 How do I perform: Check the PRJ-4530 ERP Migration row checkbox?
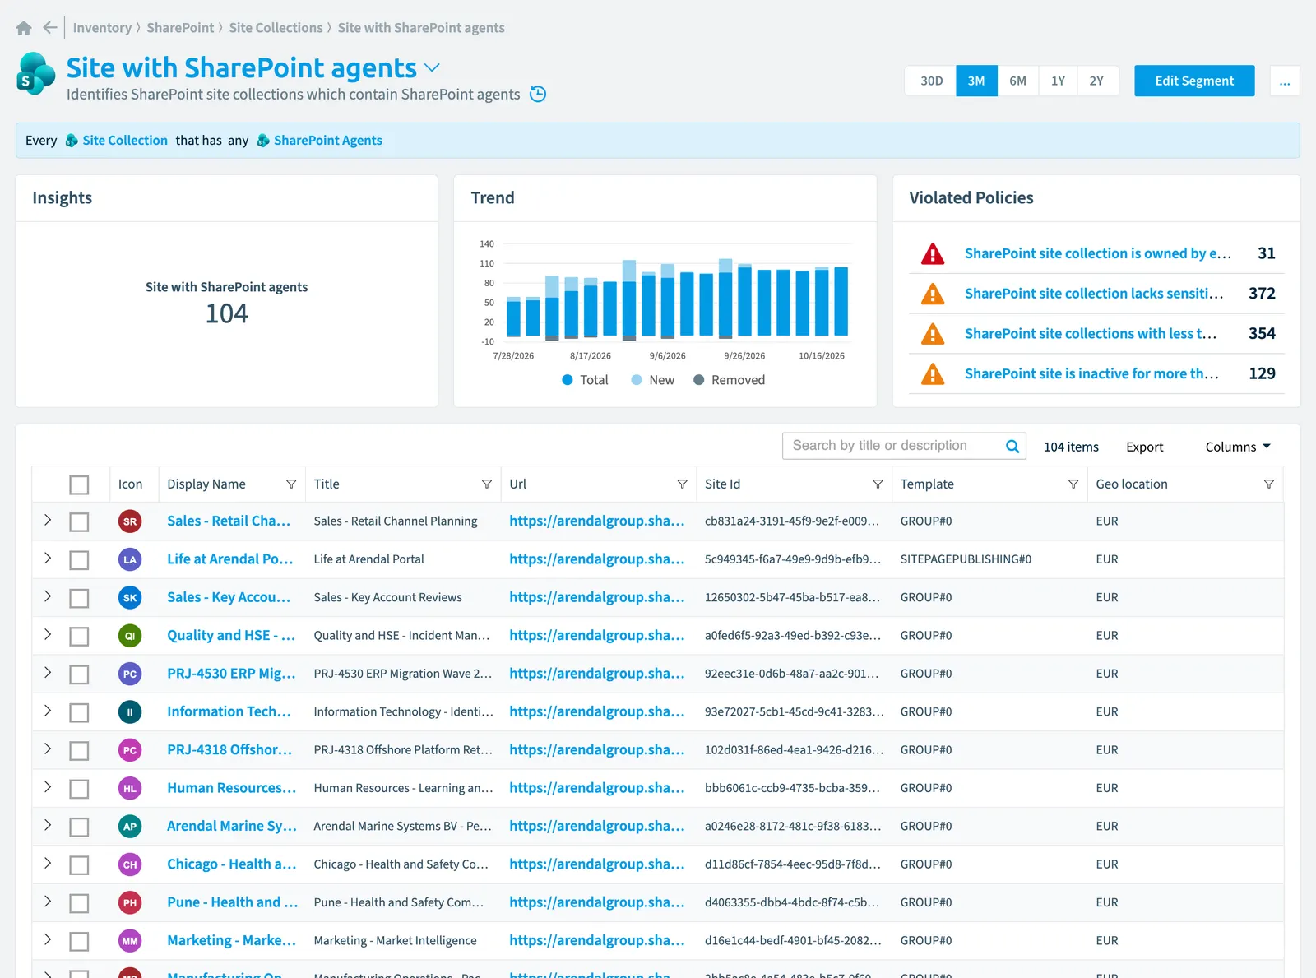point(79,674)
